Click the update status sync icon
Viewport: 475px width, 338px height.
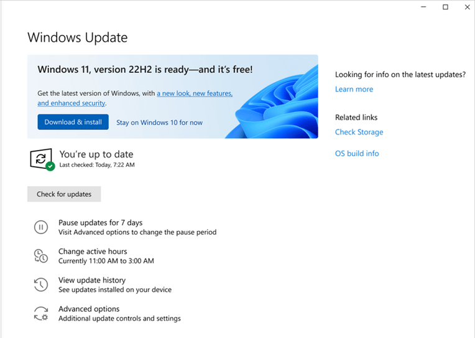click(x=41, y=159)
